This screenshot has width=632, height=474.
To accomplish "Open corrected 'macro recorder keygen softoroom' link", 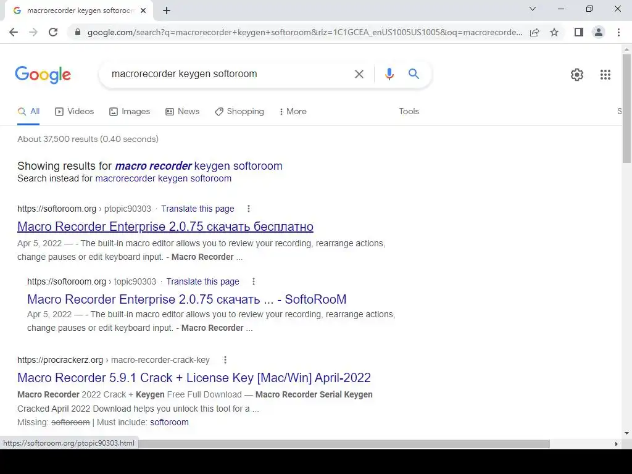I will [199, 166].
